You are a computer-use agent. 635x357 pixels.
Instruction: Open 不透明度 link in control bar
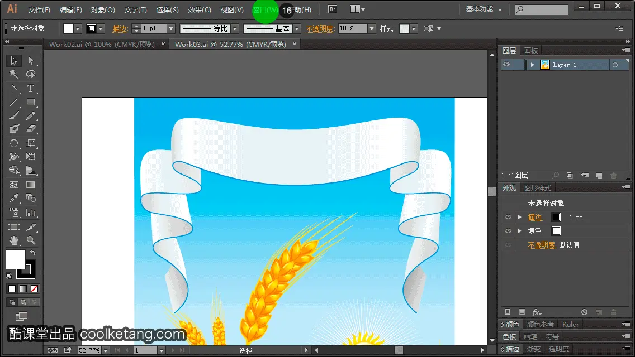[320, 28]
